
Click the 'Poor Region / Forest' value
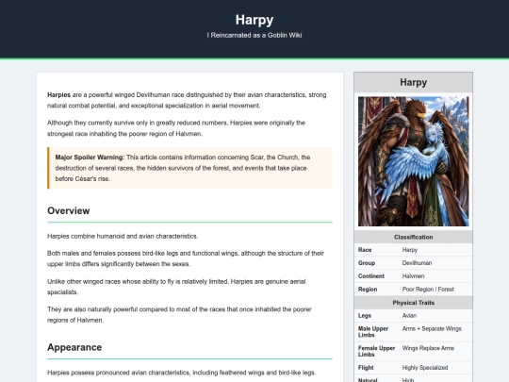click(x=428, y=290)
